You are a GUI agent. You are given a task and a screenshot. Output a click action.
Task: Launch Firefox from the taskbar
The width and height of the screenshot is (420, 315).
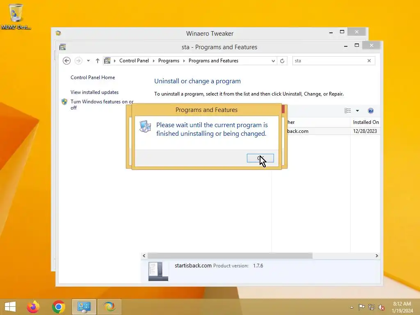33,307
